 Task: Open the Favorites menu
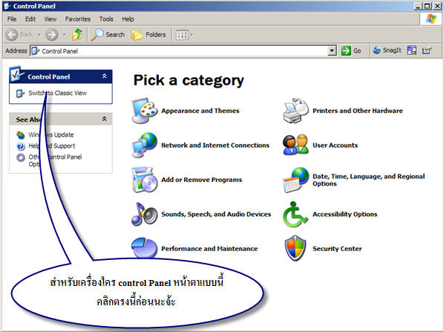[x=78, y=19]
